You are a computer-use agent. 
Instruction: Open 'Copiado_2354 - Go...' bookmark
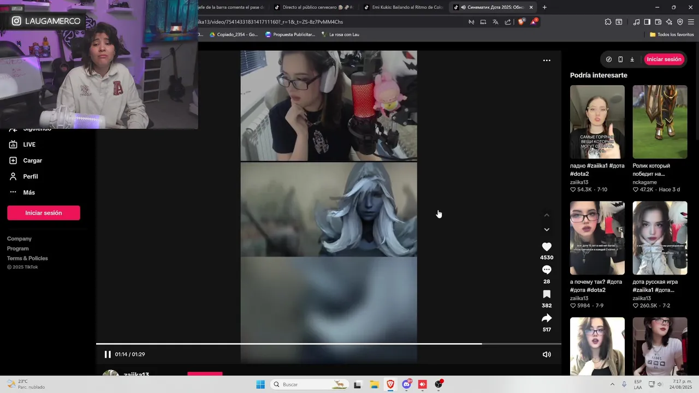pyautogui.click(x=234, y=34)
